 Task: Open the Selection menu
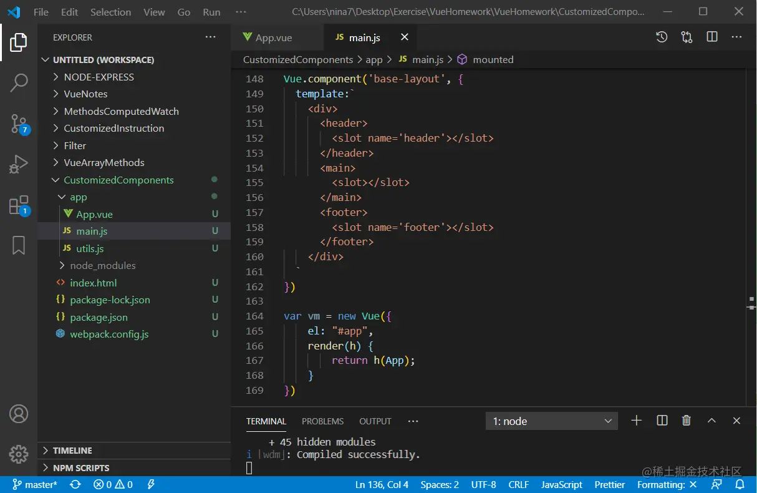pyautogui.click(x=110, y=12)
